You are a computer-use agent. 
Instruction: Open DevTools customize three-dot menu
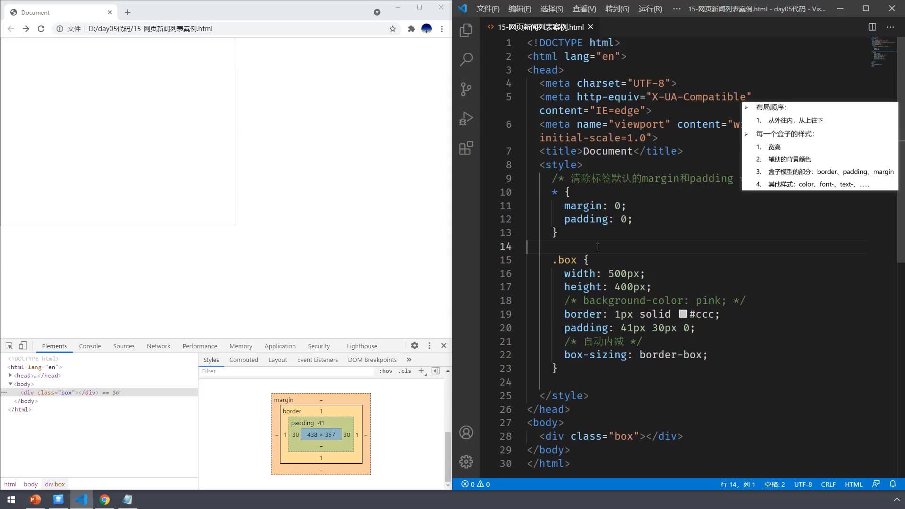click(429, 345)
